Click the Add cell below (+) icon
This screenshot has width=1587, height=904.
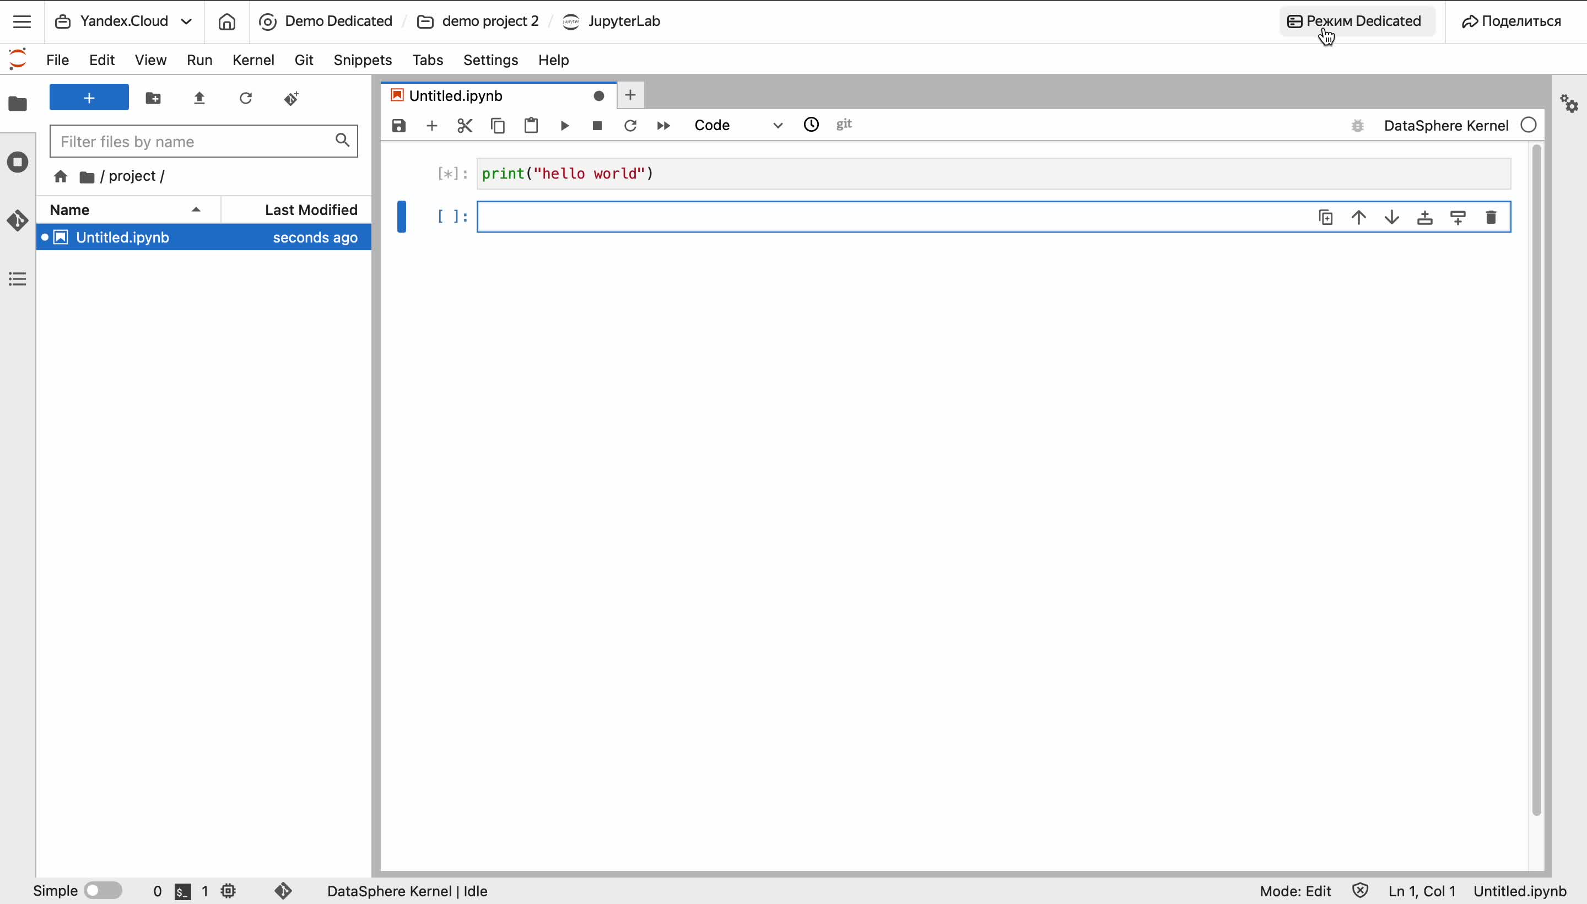[x=431, y=125]
